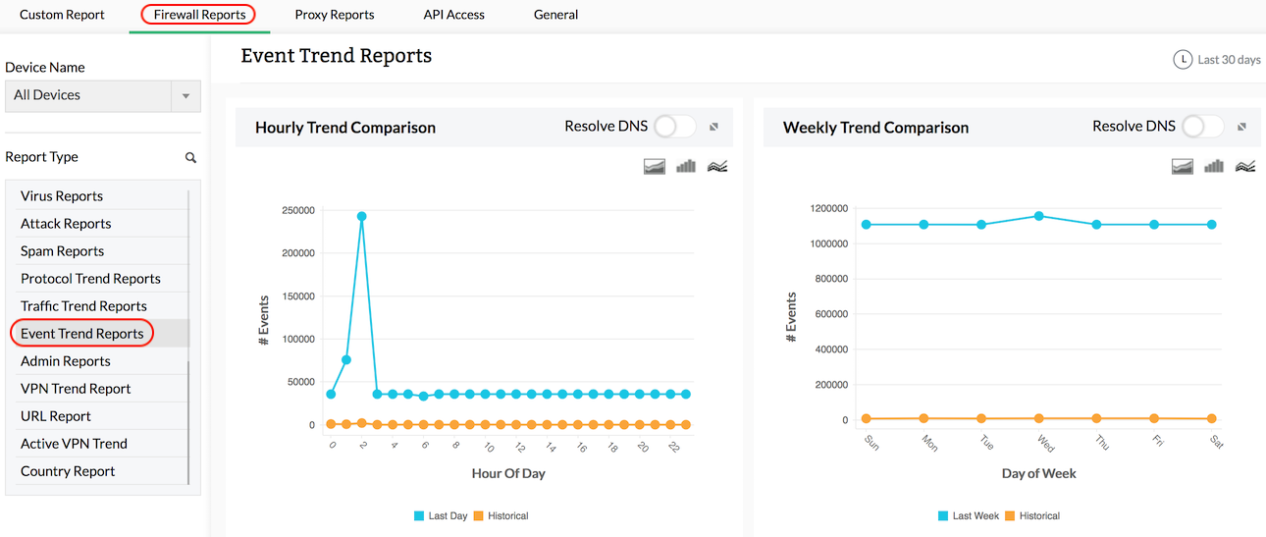This screenshot has height=537, width=1266.
Task: Switch Hourly Trend chart to bar view
Action: tap(686, 167)
